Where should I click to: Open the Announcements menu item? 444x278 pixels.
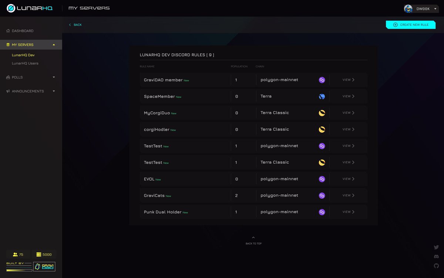tap(28, 91)
